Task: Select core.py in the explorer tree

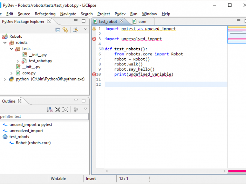Action: 29,73
